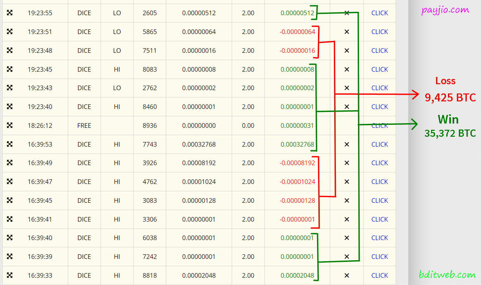The height and width of the screenshot is (285, 481).
Task: Click the × icon on the 16:39:49 losing bet
Action: point(347,163)
